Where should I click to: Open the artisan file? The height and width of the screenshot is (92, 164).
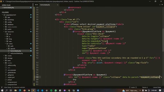10,80
